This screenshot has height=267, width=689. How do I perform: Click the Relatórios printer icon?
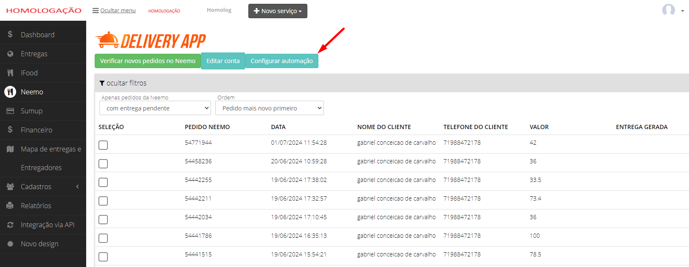coord(10,206)
